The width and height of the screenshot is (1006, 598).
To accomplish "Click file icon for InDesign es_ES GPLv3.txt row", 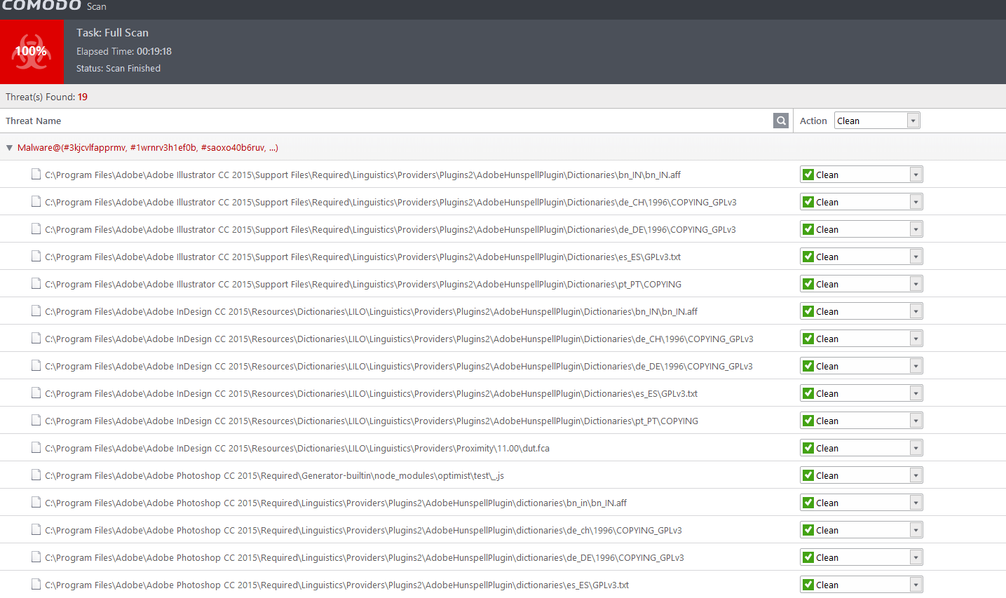I will point(36,393).
